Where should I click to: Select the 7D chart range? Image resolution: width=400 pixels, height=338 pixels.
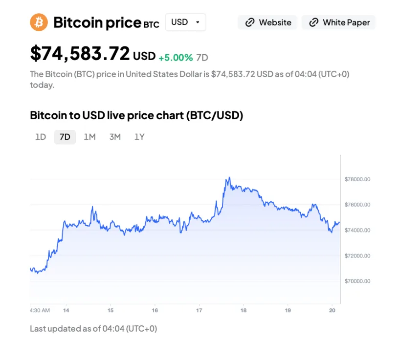click(x=65, y=137)
